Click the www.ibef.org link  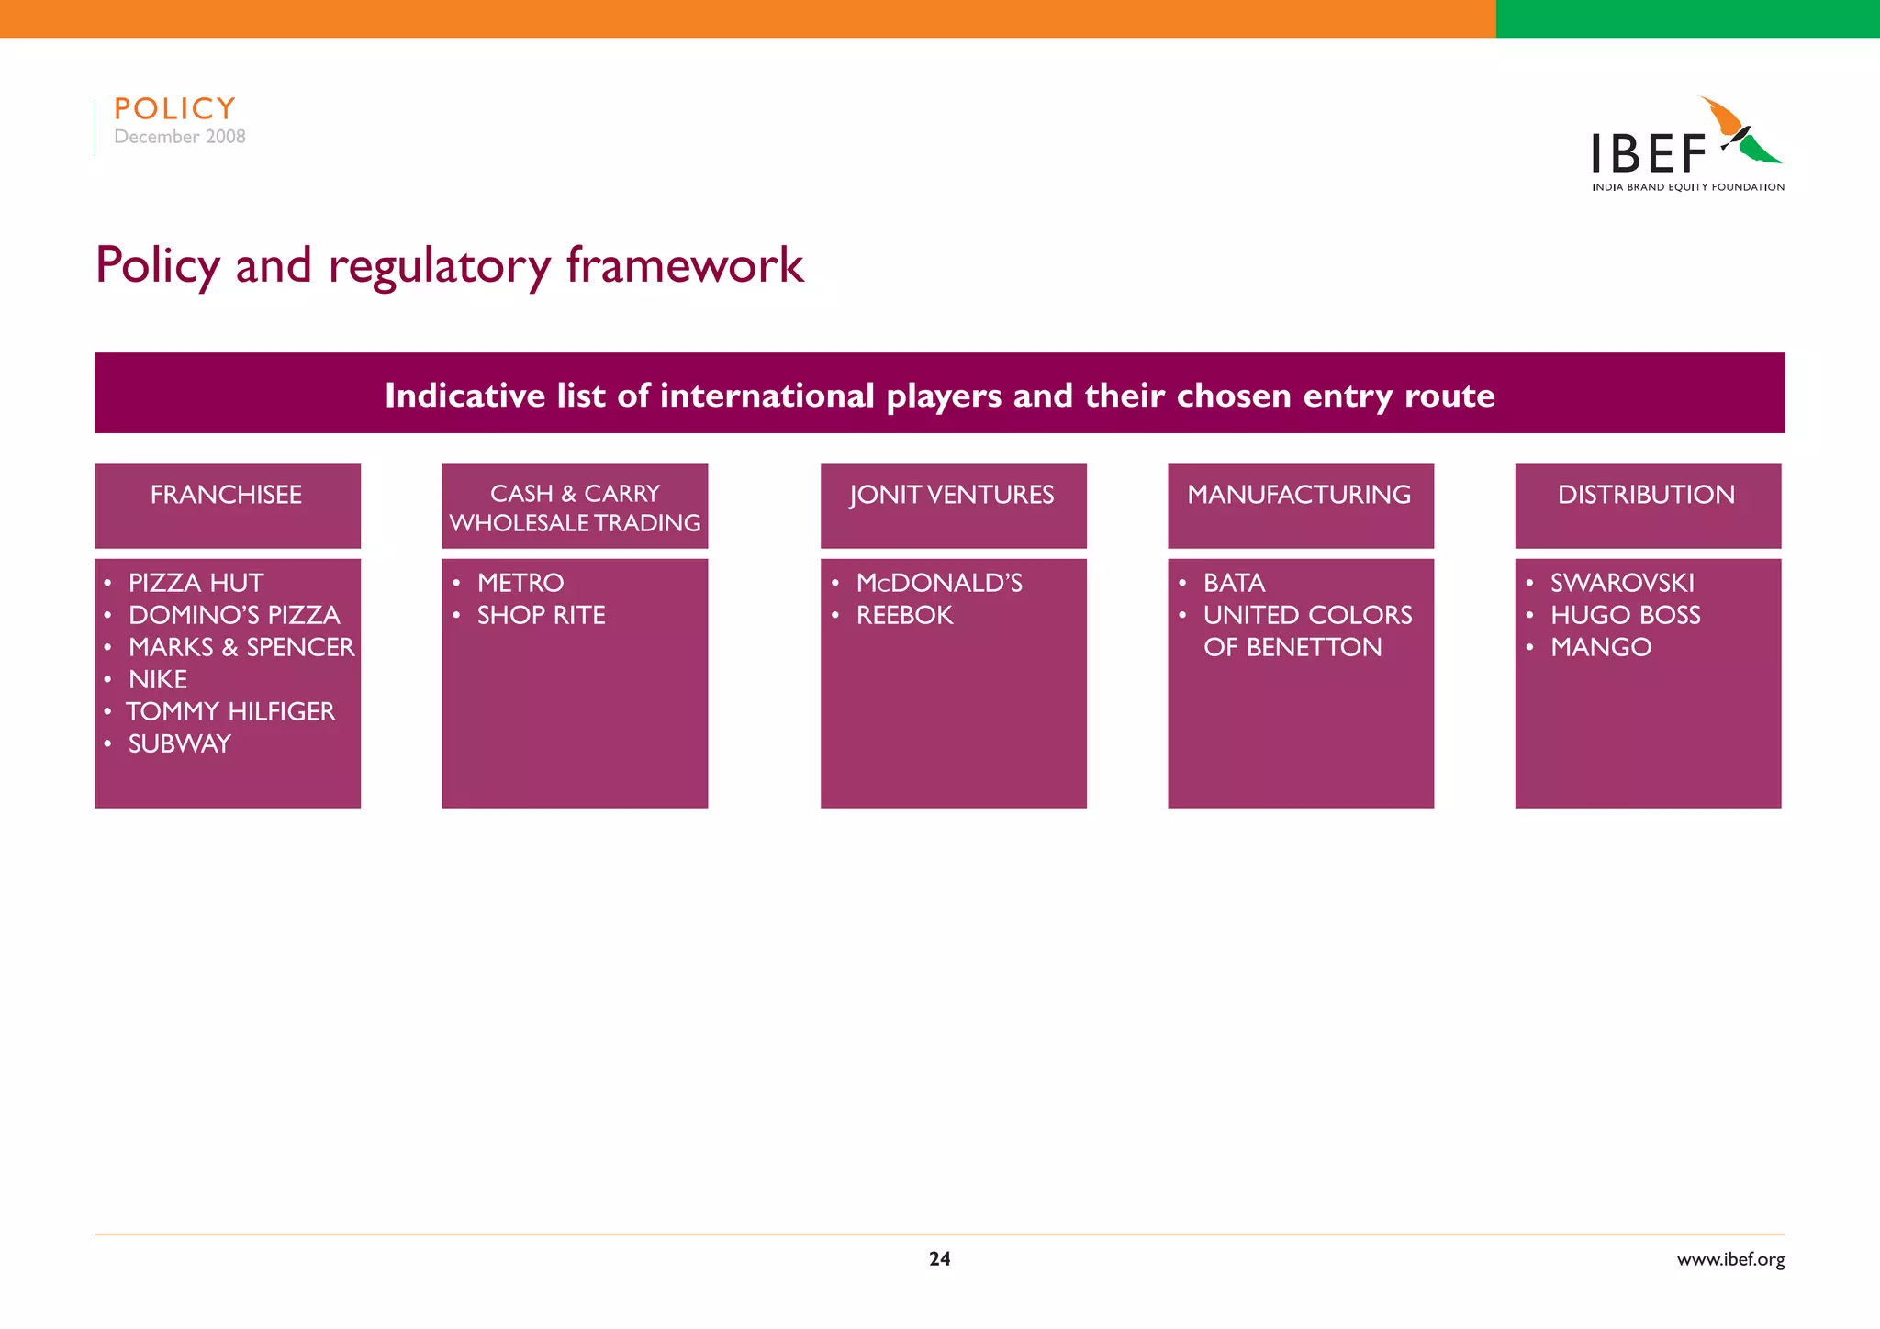coord(1729,1259)
